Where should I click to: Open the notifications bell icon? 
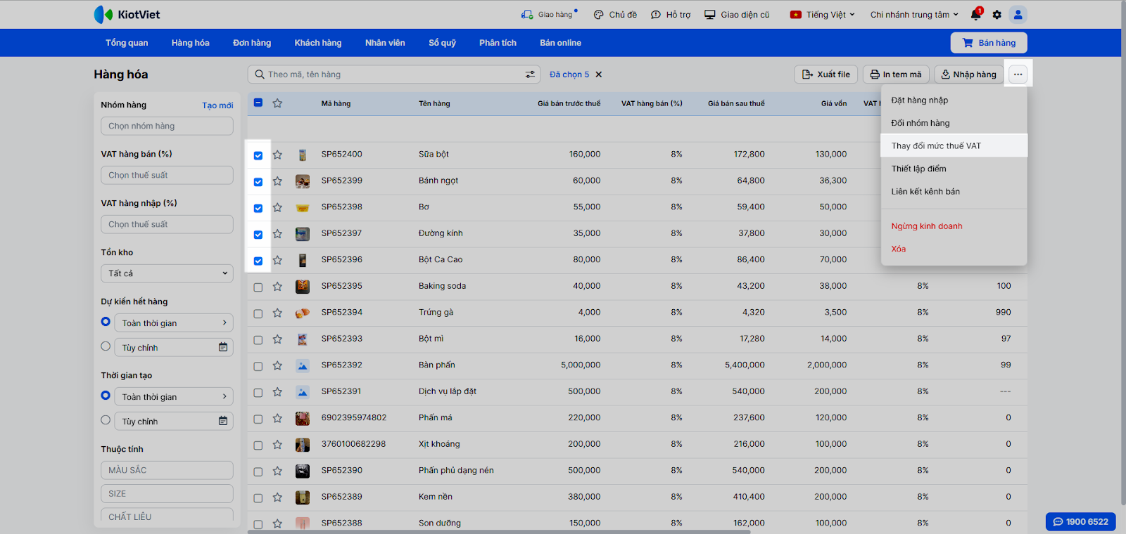(x=975, y=15)
